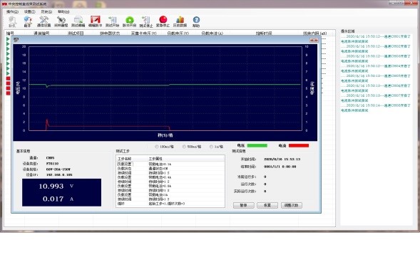Viewport: 420px width, 267px height.
Task: Open History Data bar chart icon
Action: (x=180, y=21)
